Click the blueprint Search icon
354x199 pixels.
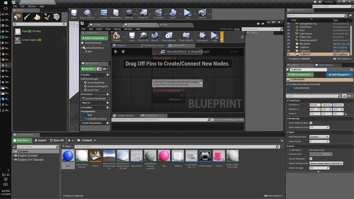pos(155,37)
